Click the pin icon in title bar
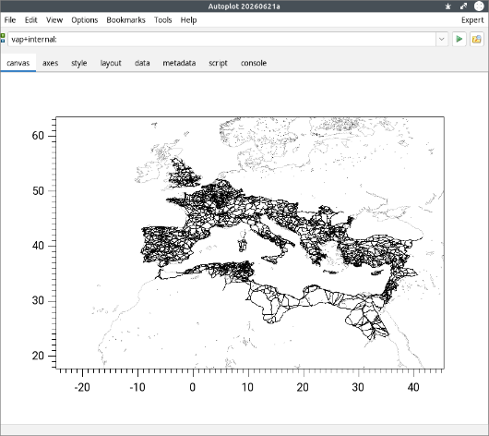Image resolution: width=489 pixels, height=436 pixels. [447, 6]
